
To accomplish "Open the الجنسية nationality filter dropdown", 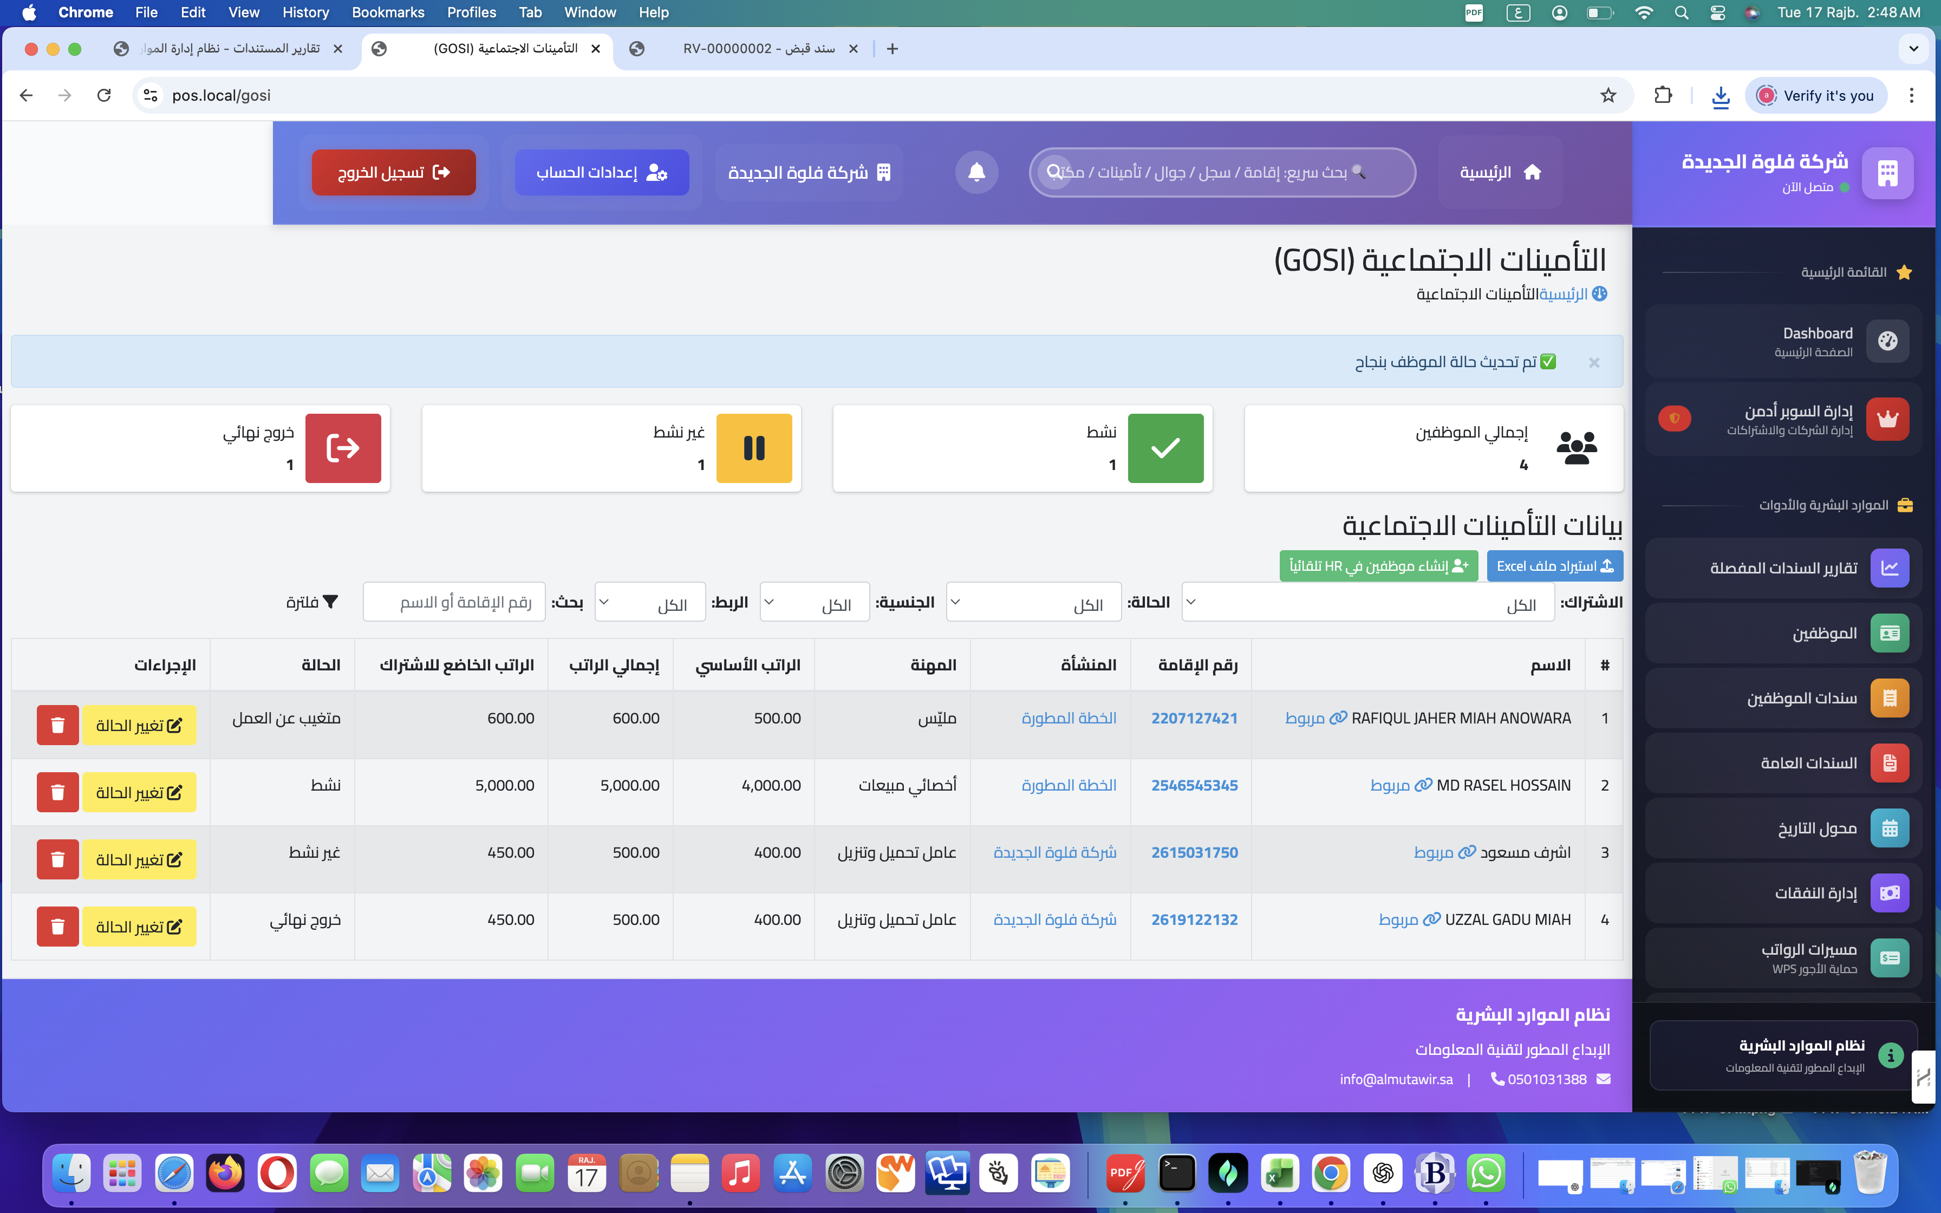I will click(814, 603).
